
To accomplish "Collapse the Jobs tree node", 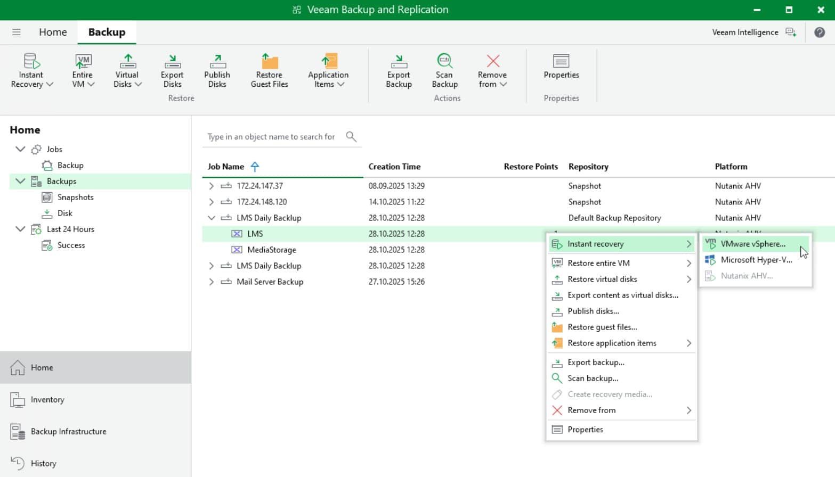I will click(x=20, y=149).
